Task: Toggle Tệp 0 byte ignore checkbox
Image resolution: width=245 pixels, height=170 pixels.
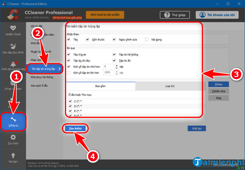Action: [68, 54]
